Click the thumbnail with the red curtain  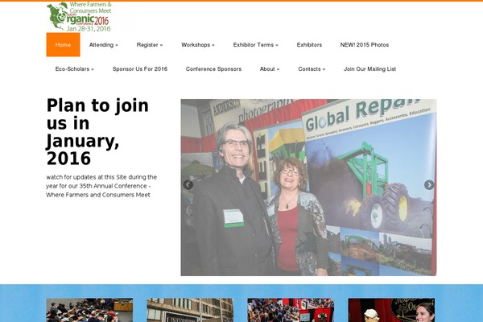tap(391, 310)
